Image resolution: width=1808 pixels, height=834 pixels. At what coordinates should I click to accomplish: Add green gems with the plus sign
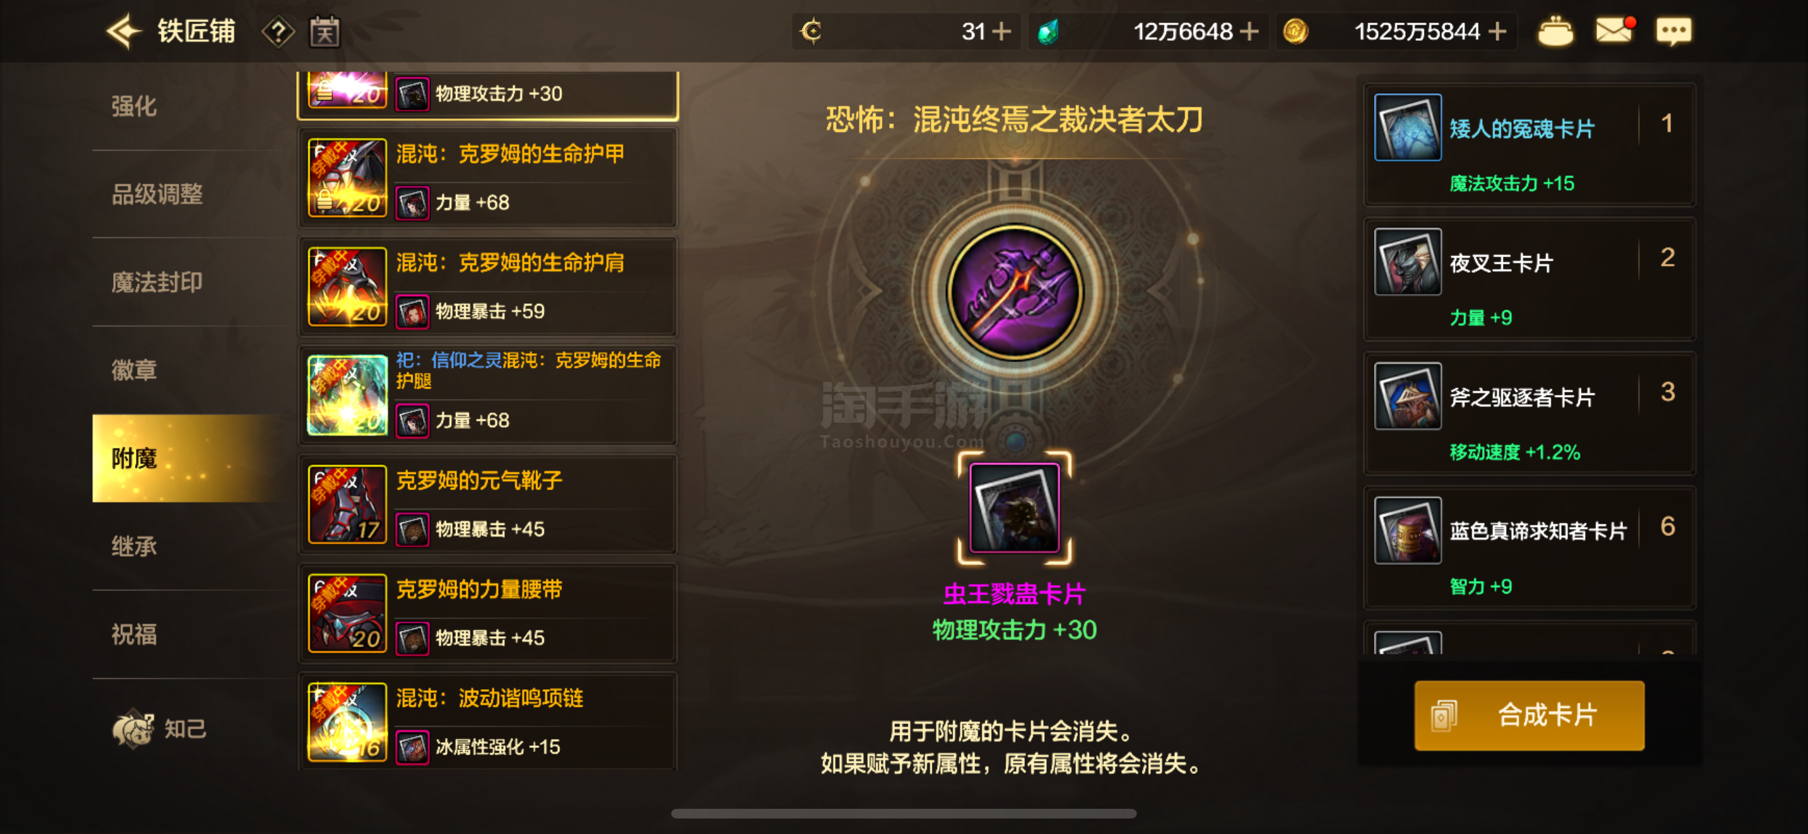point(1249,32)
